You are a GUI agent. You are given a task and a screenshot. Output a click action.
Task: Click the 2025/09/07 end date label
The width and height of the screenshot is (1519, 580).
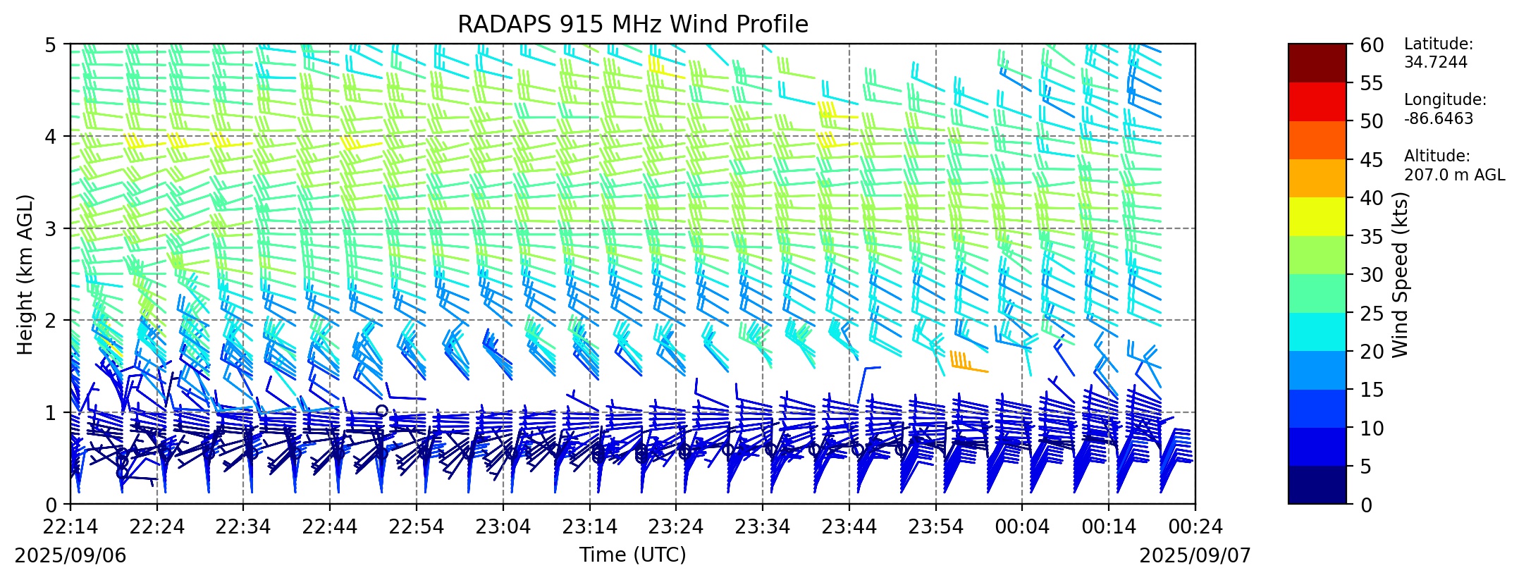pos(1195,555)
